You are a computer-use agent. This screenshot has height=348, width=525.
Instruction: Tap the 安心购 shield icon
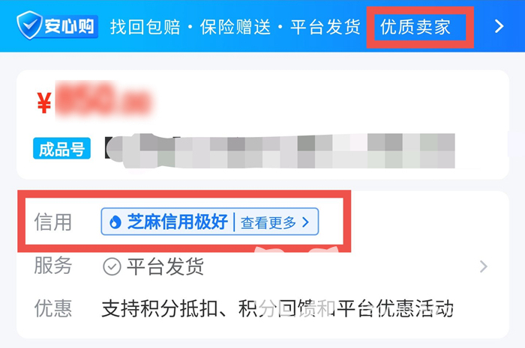29,25
